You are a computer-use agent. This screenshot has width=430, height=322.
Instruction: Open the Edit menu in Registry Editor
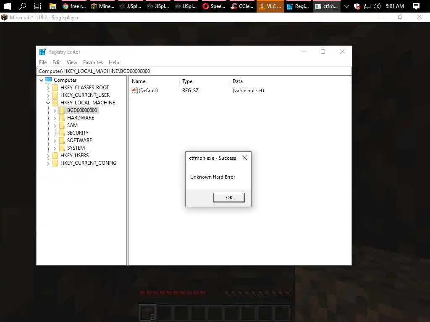(x=57, y=62)
